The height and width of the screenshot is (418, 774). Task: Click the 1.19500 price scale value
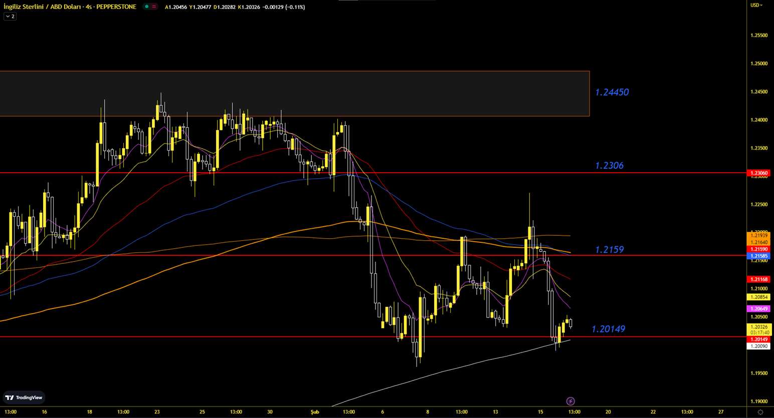(759, 373)
